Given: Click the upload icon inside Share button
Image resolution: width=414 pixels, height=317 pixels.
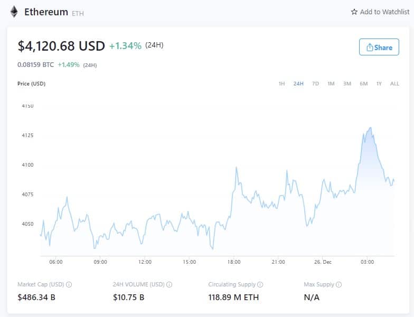Looking at the screenshot, I should pyautogui.click(x=370, y=47).
